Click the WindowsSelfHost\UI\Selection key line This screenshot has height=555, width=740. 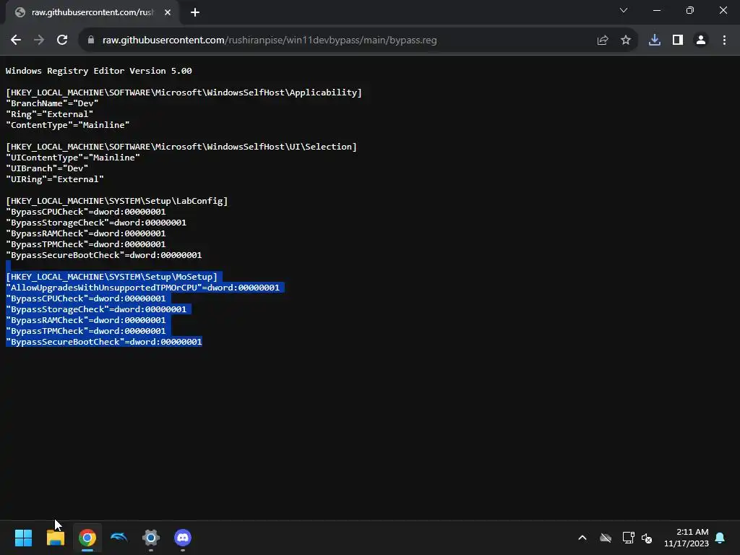pyautogui.click(x=181, y=147)
